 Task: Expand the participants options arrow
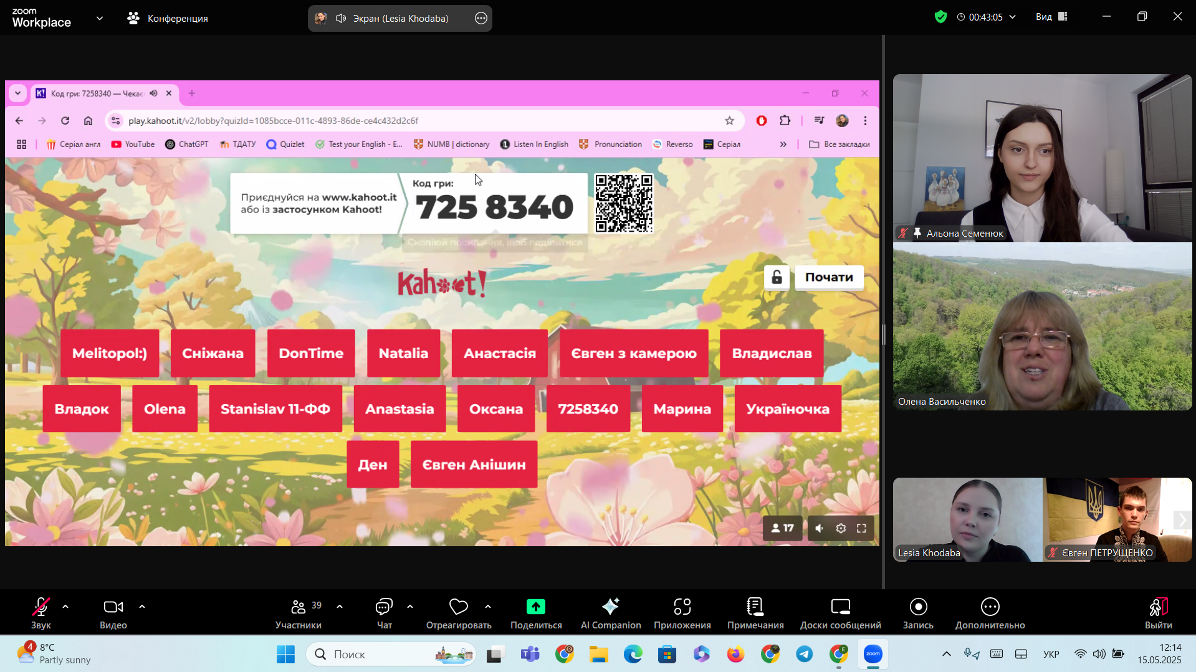[340, 607]
